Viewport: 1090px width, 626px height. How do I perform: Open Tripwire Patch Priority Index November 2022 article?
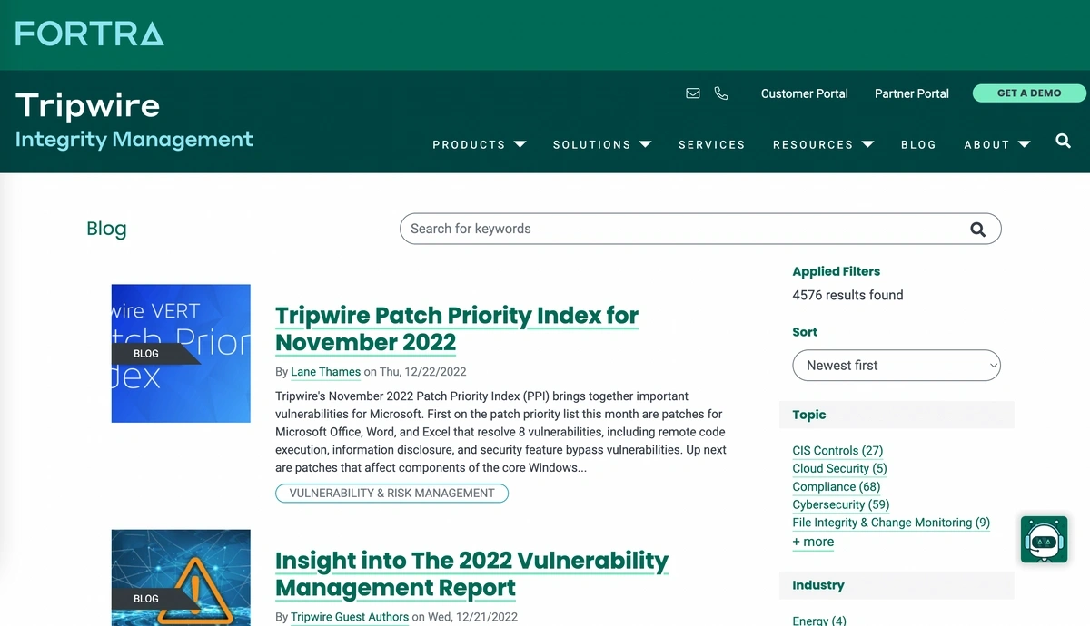[x=457, y=328]
